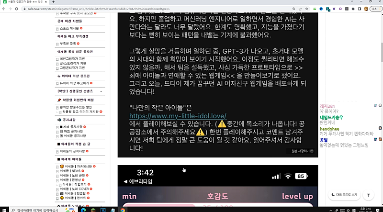Open the Minecraft icon in the taskbar
This screenshot has height=212, width=383.
[92, 210]
